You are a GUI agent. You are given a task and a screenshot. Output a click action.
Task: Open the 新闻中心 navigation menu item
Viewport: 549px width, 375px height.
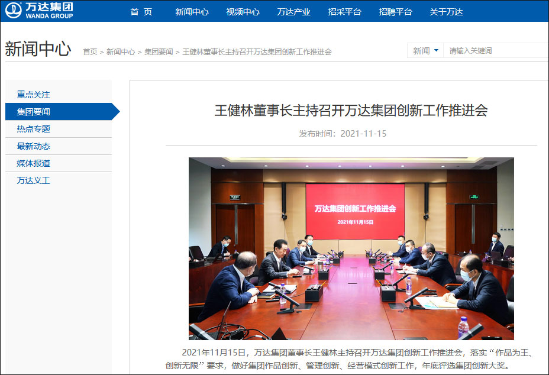192,12
